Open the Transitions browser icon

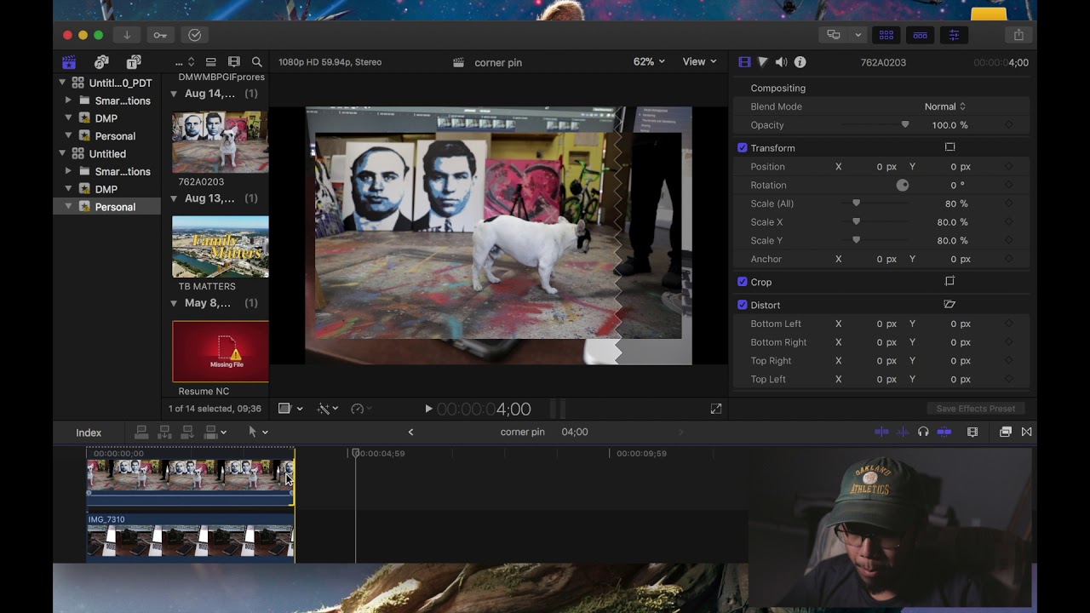(1026, 433)
